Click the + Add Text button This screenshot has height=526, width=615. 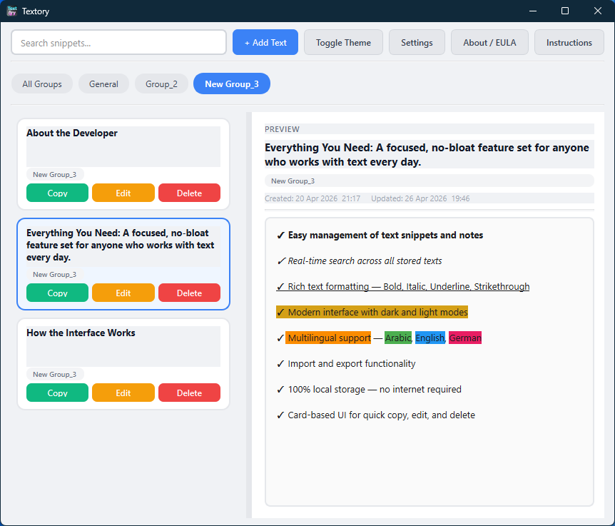pos(265,42)
